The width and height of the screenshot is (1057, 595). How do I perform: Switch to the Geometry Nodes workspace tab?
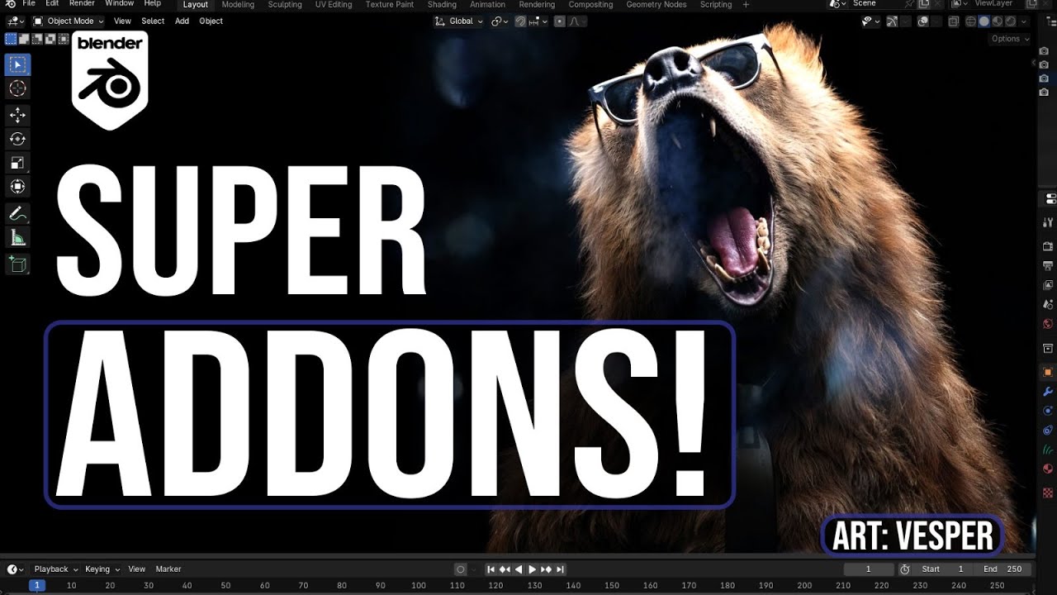656,4
